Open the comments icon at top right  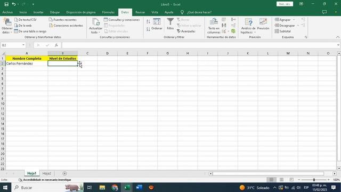click(x=324, y=12)
